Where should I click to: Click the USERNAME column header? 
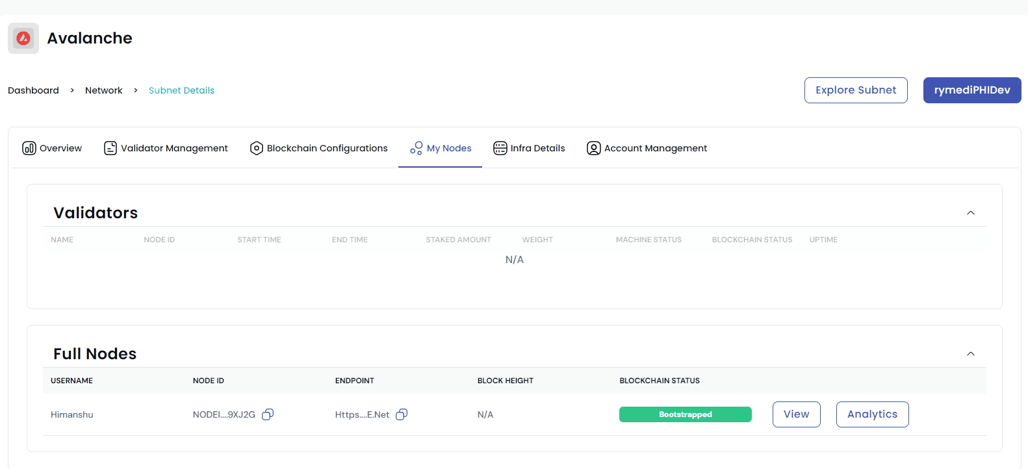(x=72, y=381)
